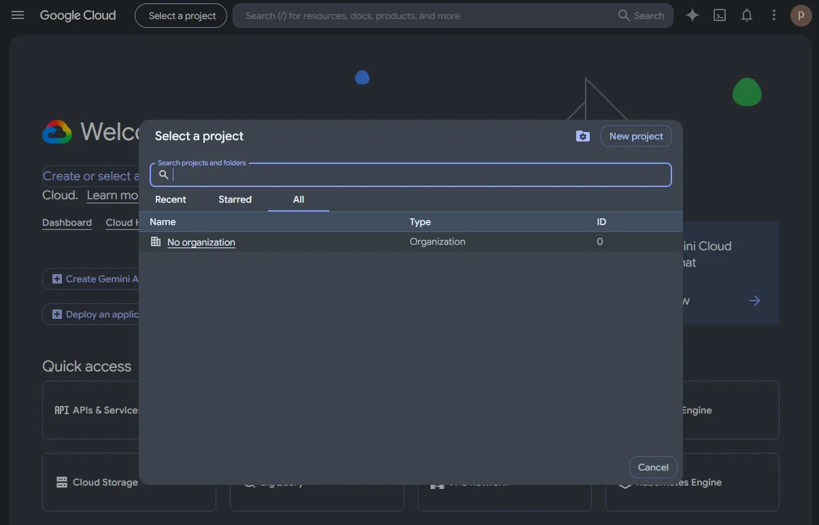Click the top bar Search button
This screenshot has width=819, height=525.
tap(641, 16)
